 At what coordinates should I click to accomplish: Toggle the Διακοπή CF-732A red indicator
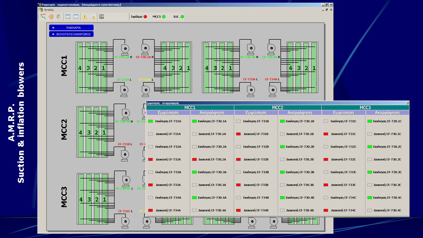click(x=151, y=159)
